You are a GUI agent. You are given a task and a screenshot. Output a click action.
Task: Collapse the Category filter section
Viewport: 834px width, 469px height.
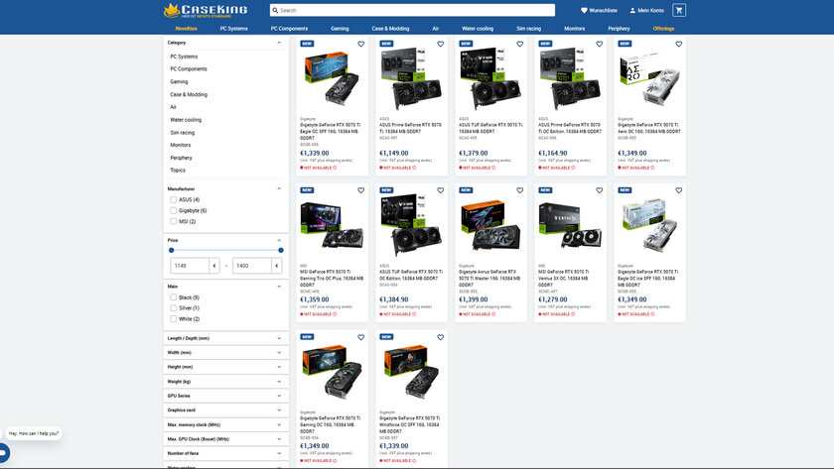pos(279,43)
